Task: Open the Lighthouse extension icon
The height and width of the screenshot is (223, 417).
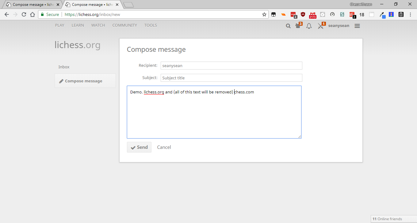Action: point(391,14)
